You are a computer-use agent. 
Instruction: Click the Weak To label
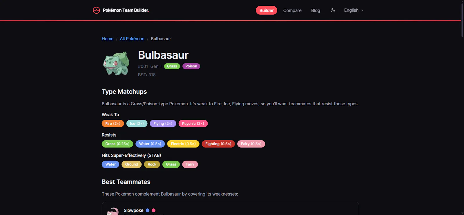point(110,115)
